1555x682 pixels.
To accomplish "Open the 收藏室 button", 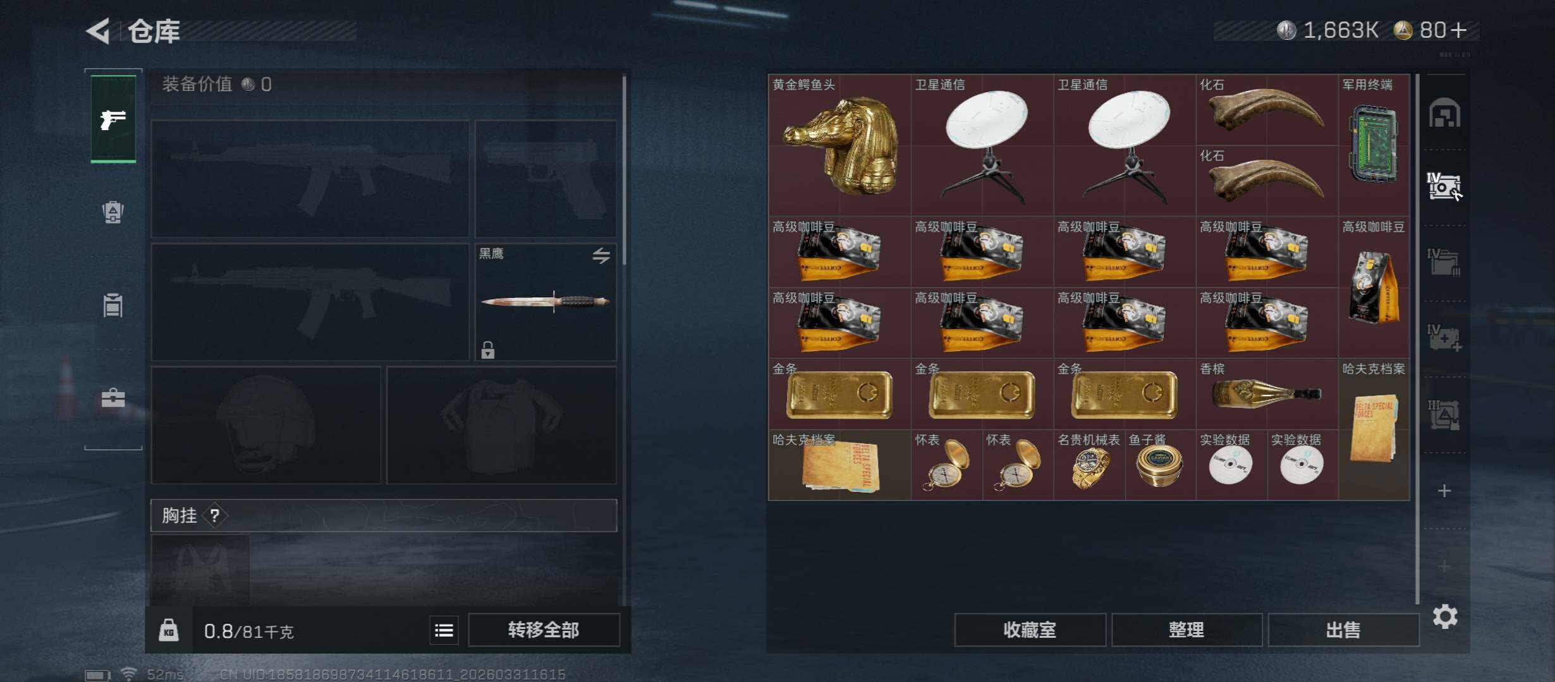I will (x=1030, y=630).
